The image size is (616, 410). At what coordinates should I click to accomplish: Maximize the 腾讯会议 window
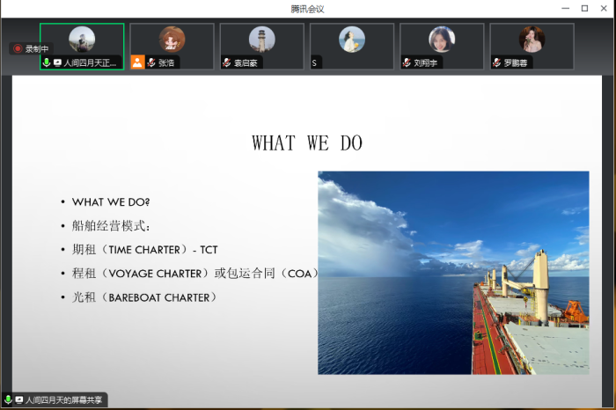click(x=584, y=8)
